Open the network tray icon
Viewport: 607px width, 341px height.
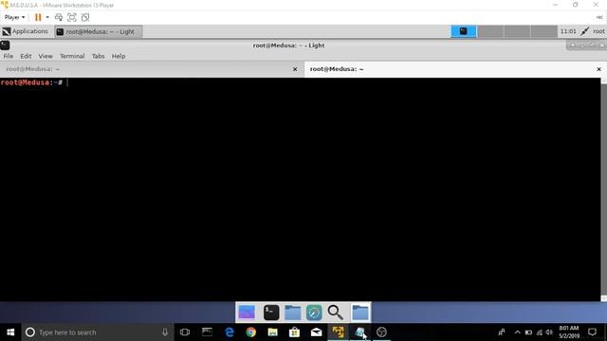point(540,332)
